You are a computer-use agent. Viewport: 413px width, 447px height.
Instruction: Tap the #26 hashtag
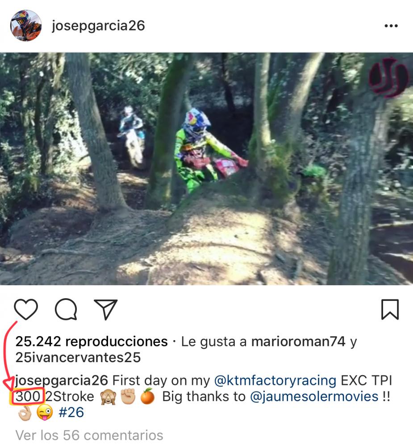pyautogui.click(x=71, y=413)
